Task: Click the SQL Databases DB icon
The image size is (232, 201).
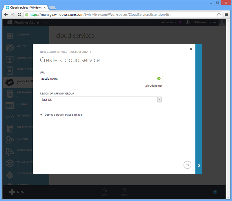Action: (10, 94)
